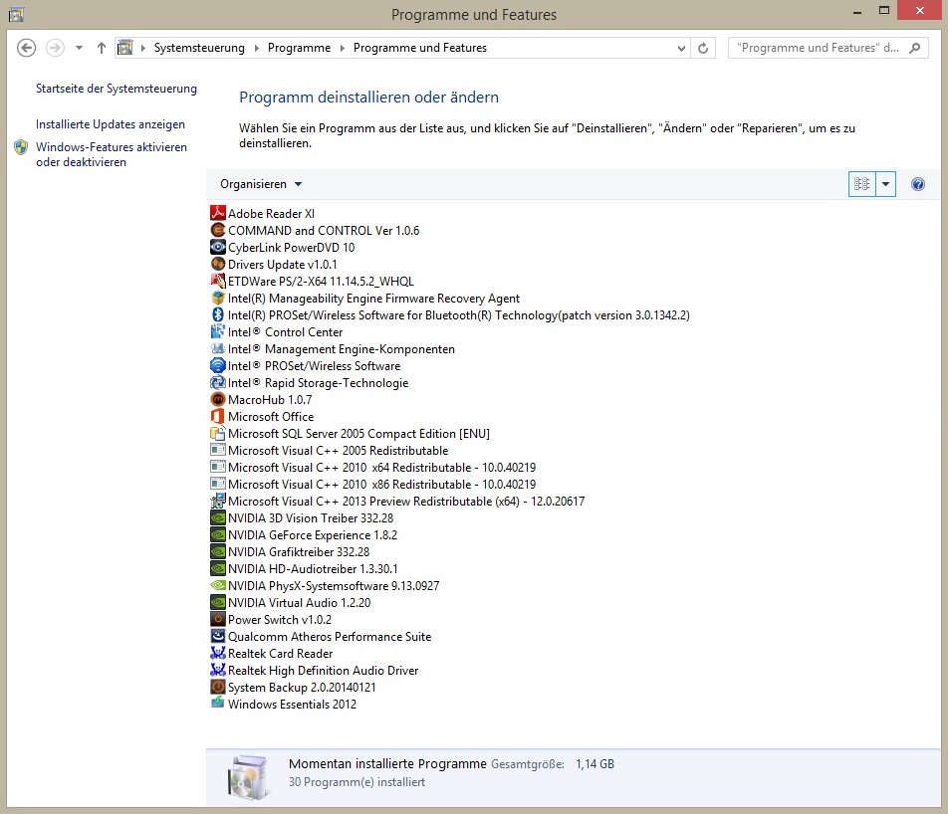Click the Realtek Card Reader icon
948x814 pixels.
click(x=218, y=653)
